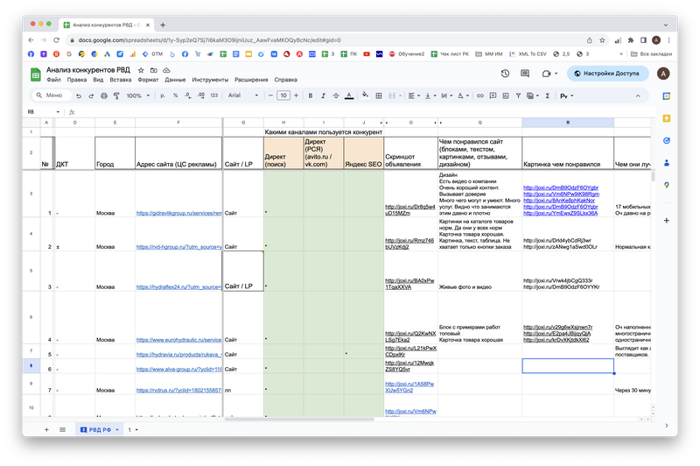700x466 pixels.
Task: Decrease decimal places in the toolbar
Action: coord(188,95)
